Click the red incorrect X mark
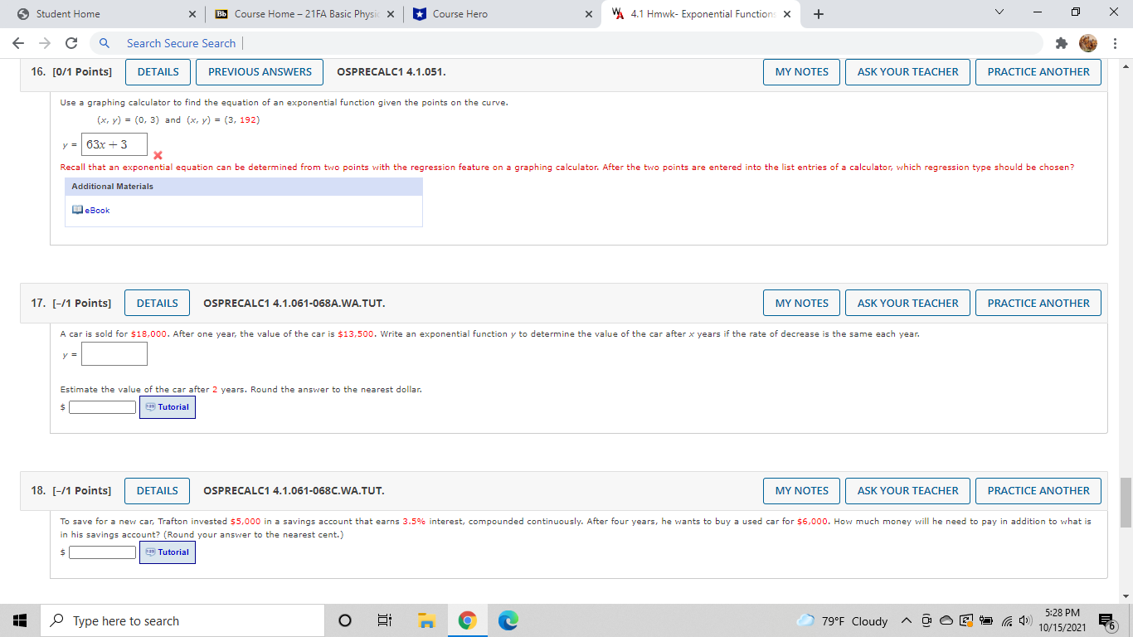Viewport: 1133px width, 637px height. (x=158, y=156)
